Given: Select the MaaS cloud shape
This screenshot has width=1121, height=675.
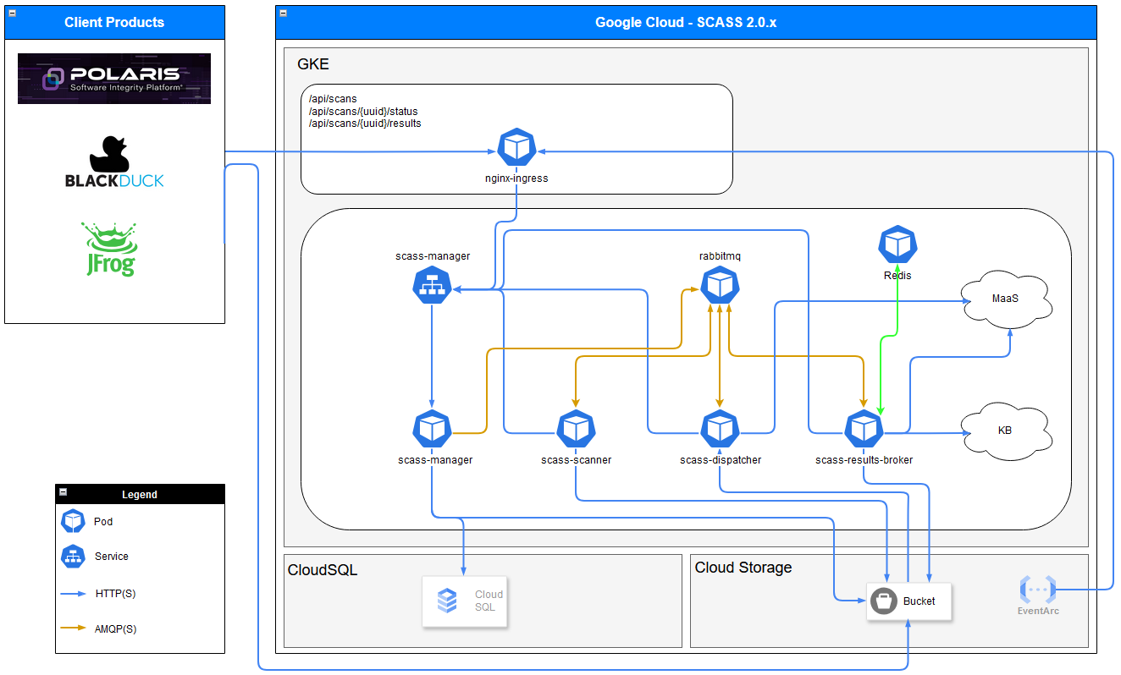Looking at the screenshot, I should pos(1007,299).
